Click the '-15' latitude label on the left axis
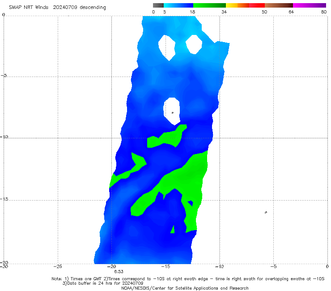The height and width of the screenshot is (291, 331). tap(4, 199)
